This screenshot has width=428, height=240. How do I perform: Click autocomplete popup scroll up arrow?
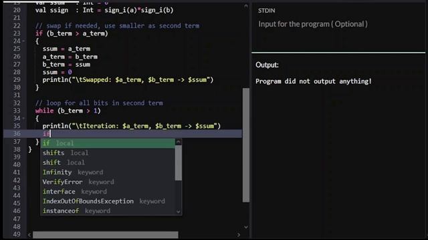coord(179,142)
